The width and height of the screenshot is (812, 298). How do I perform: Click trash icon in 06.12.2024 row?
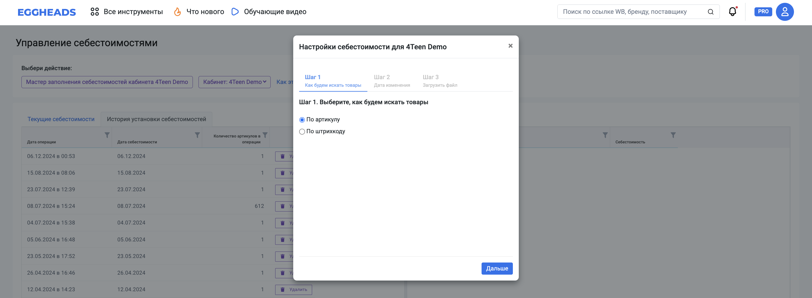[283, 156]
